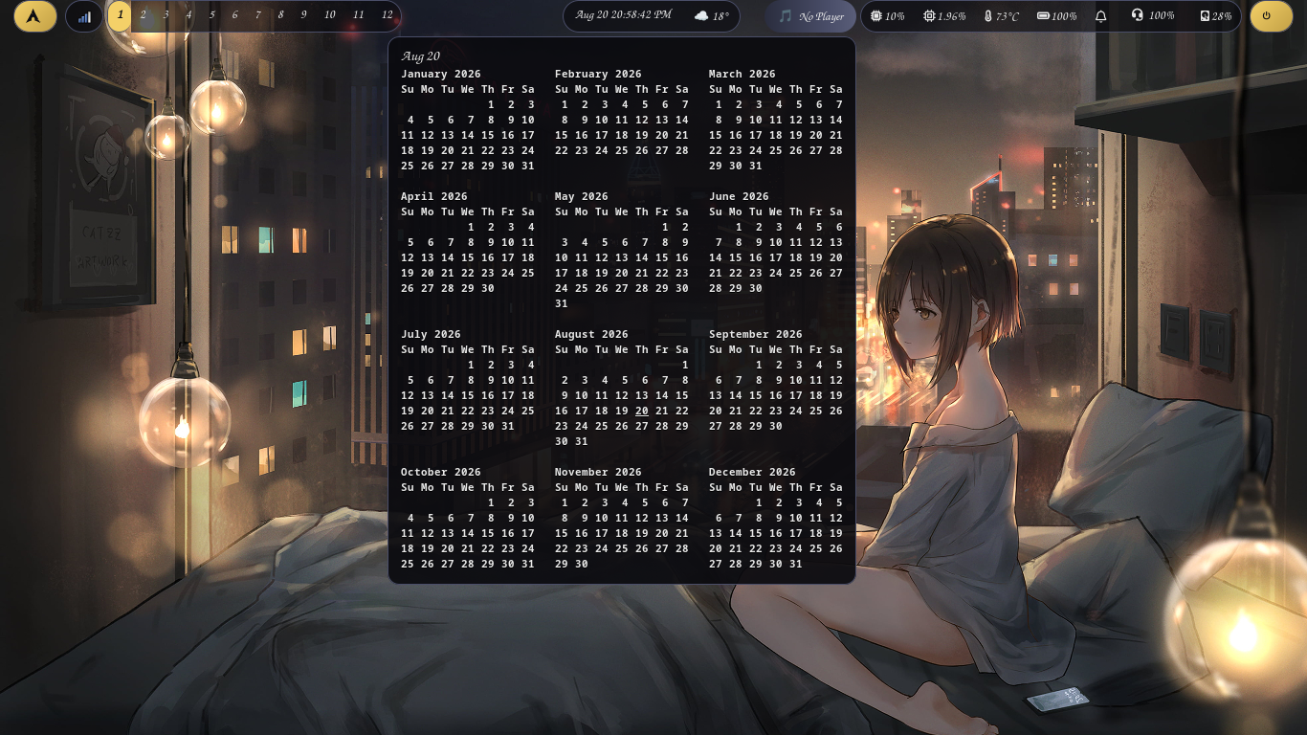Switch to workspace 3
1307x735 pixels.
coord(166,15)
